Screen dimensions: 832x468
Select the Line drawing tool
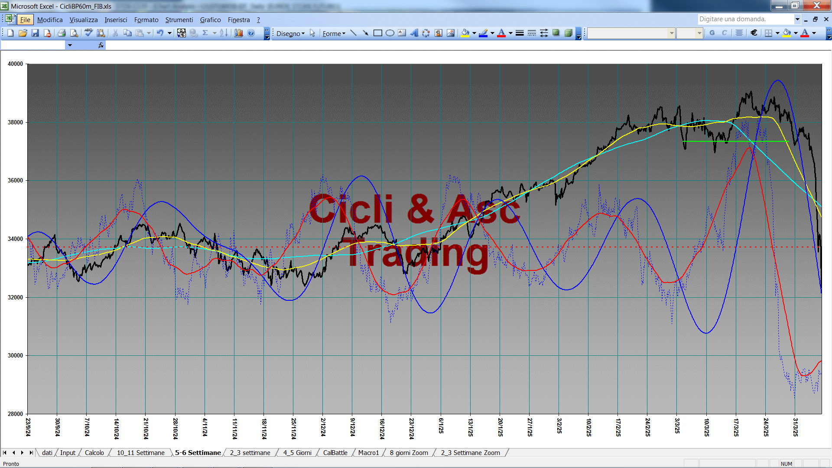[x=353, y=33]
